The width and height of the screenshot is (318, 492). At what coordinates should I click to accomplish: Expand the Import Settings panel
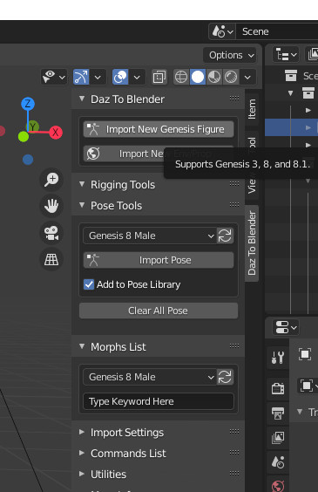click(x=82, y=432)
